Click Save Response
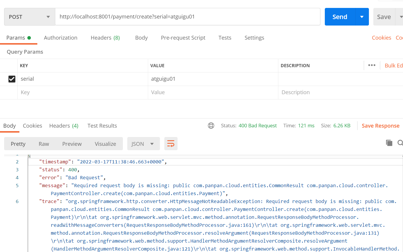The image size is (403, 252). coord(380,126)
